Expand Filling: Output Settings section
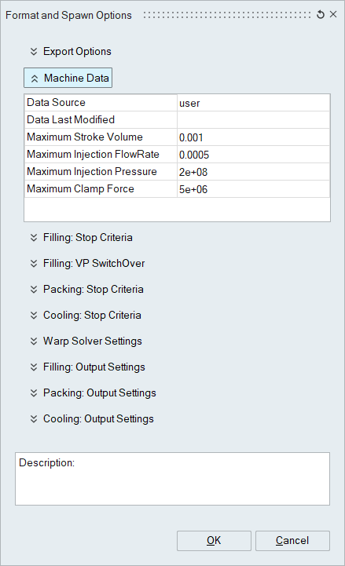The width and height of the screenshot is (345, 566). 88,367
